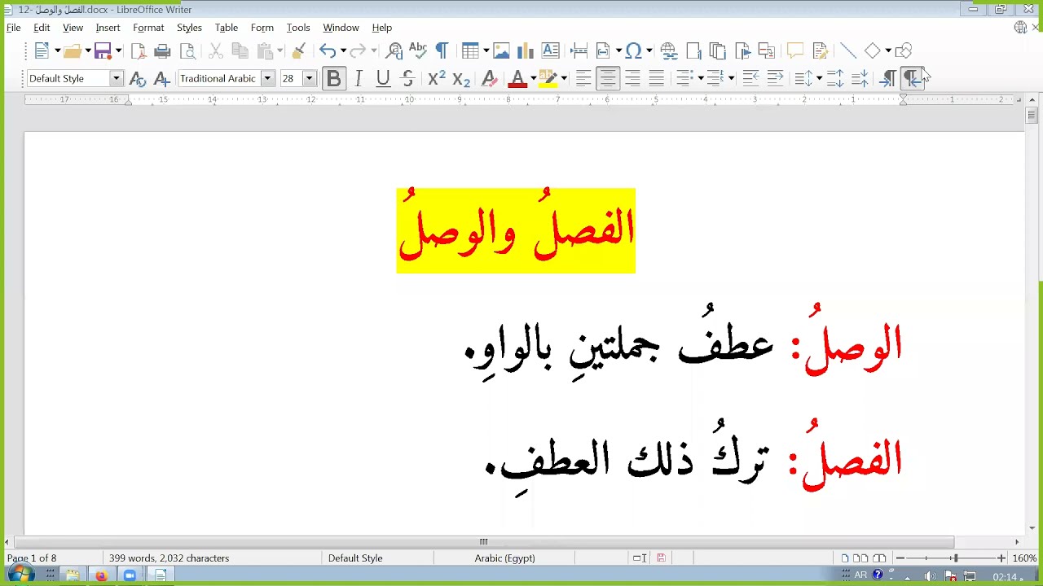Screen dimensions: 1043x586
Task: Toggle Italic formatting
Action: coord(359,79)
